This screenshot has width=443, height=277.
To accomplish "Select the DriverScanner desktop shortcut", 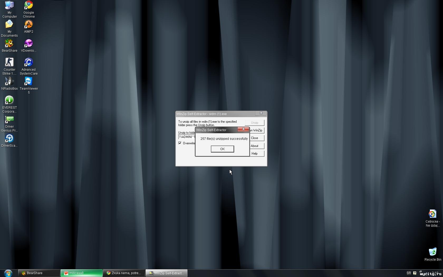I will (9, 141).
